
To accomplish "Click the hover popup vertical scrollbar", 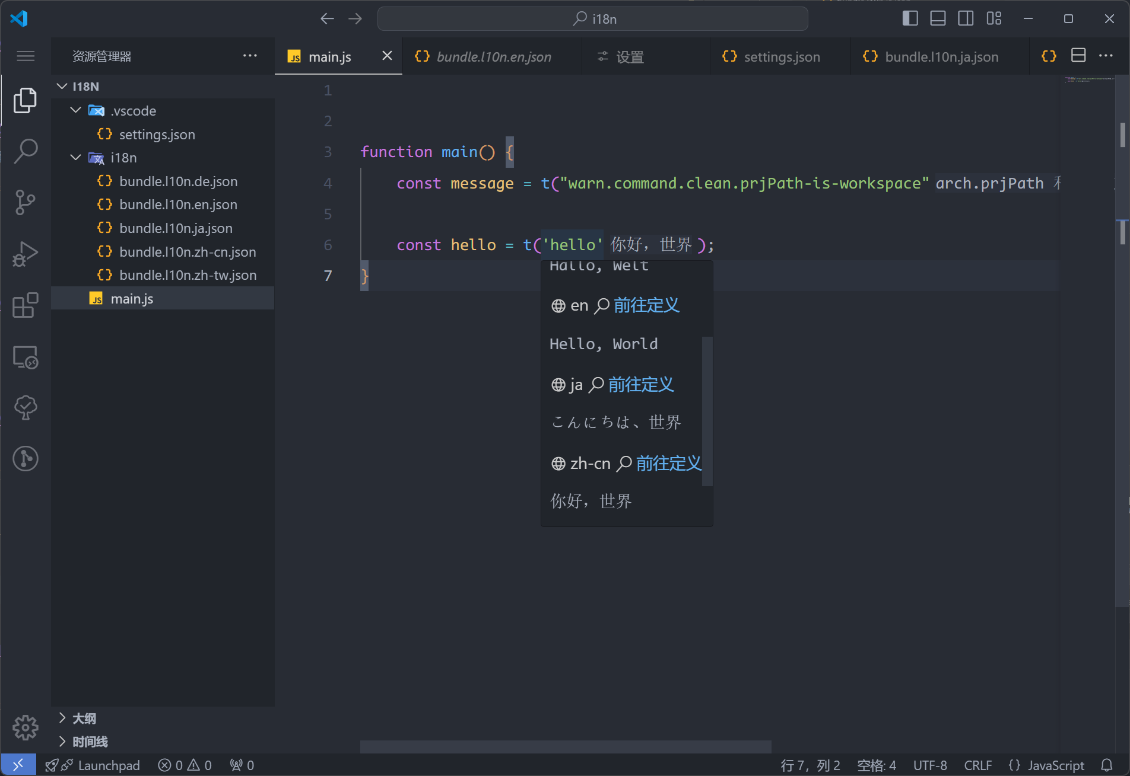I will pyautogui.click(x=707, y=411).
